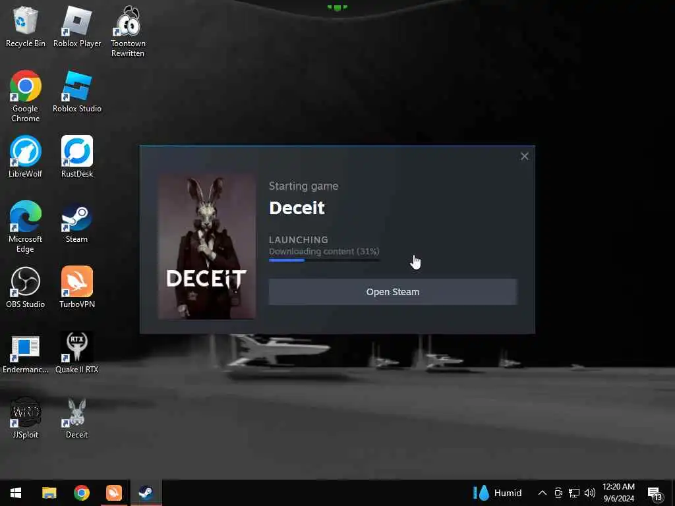
Task: Show hidden system tray icons
Action: pyautogui.click(x=543, y=493)
